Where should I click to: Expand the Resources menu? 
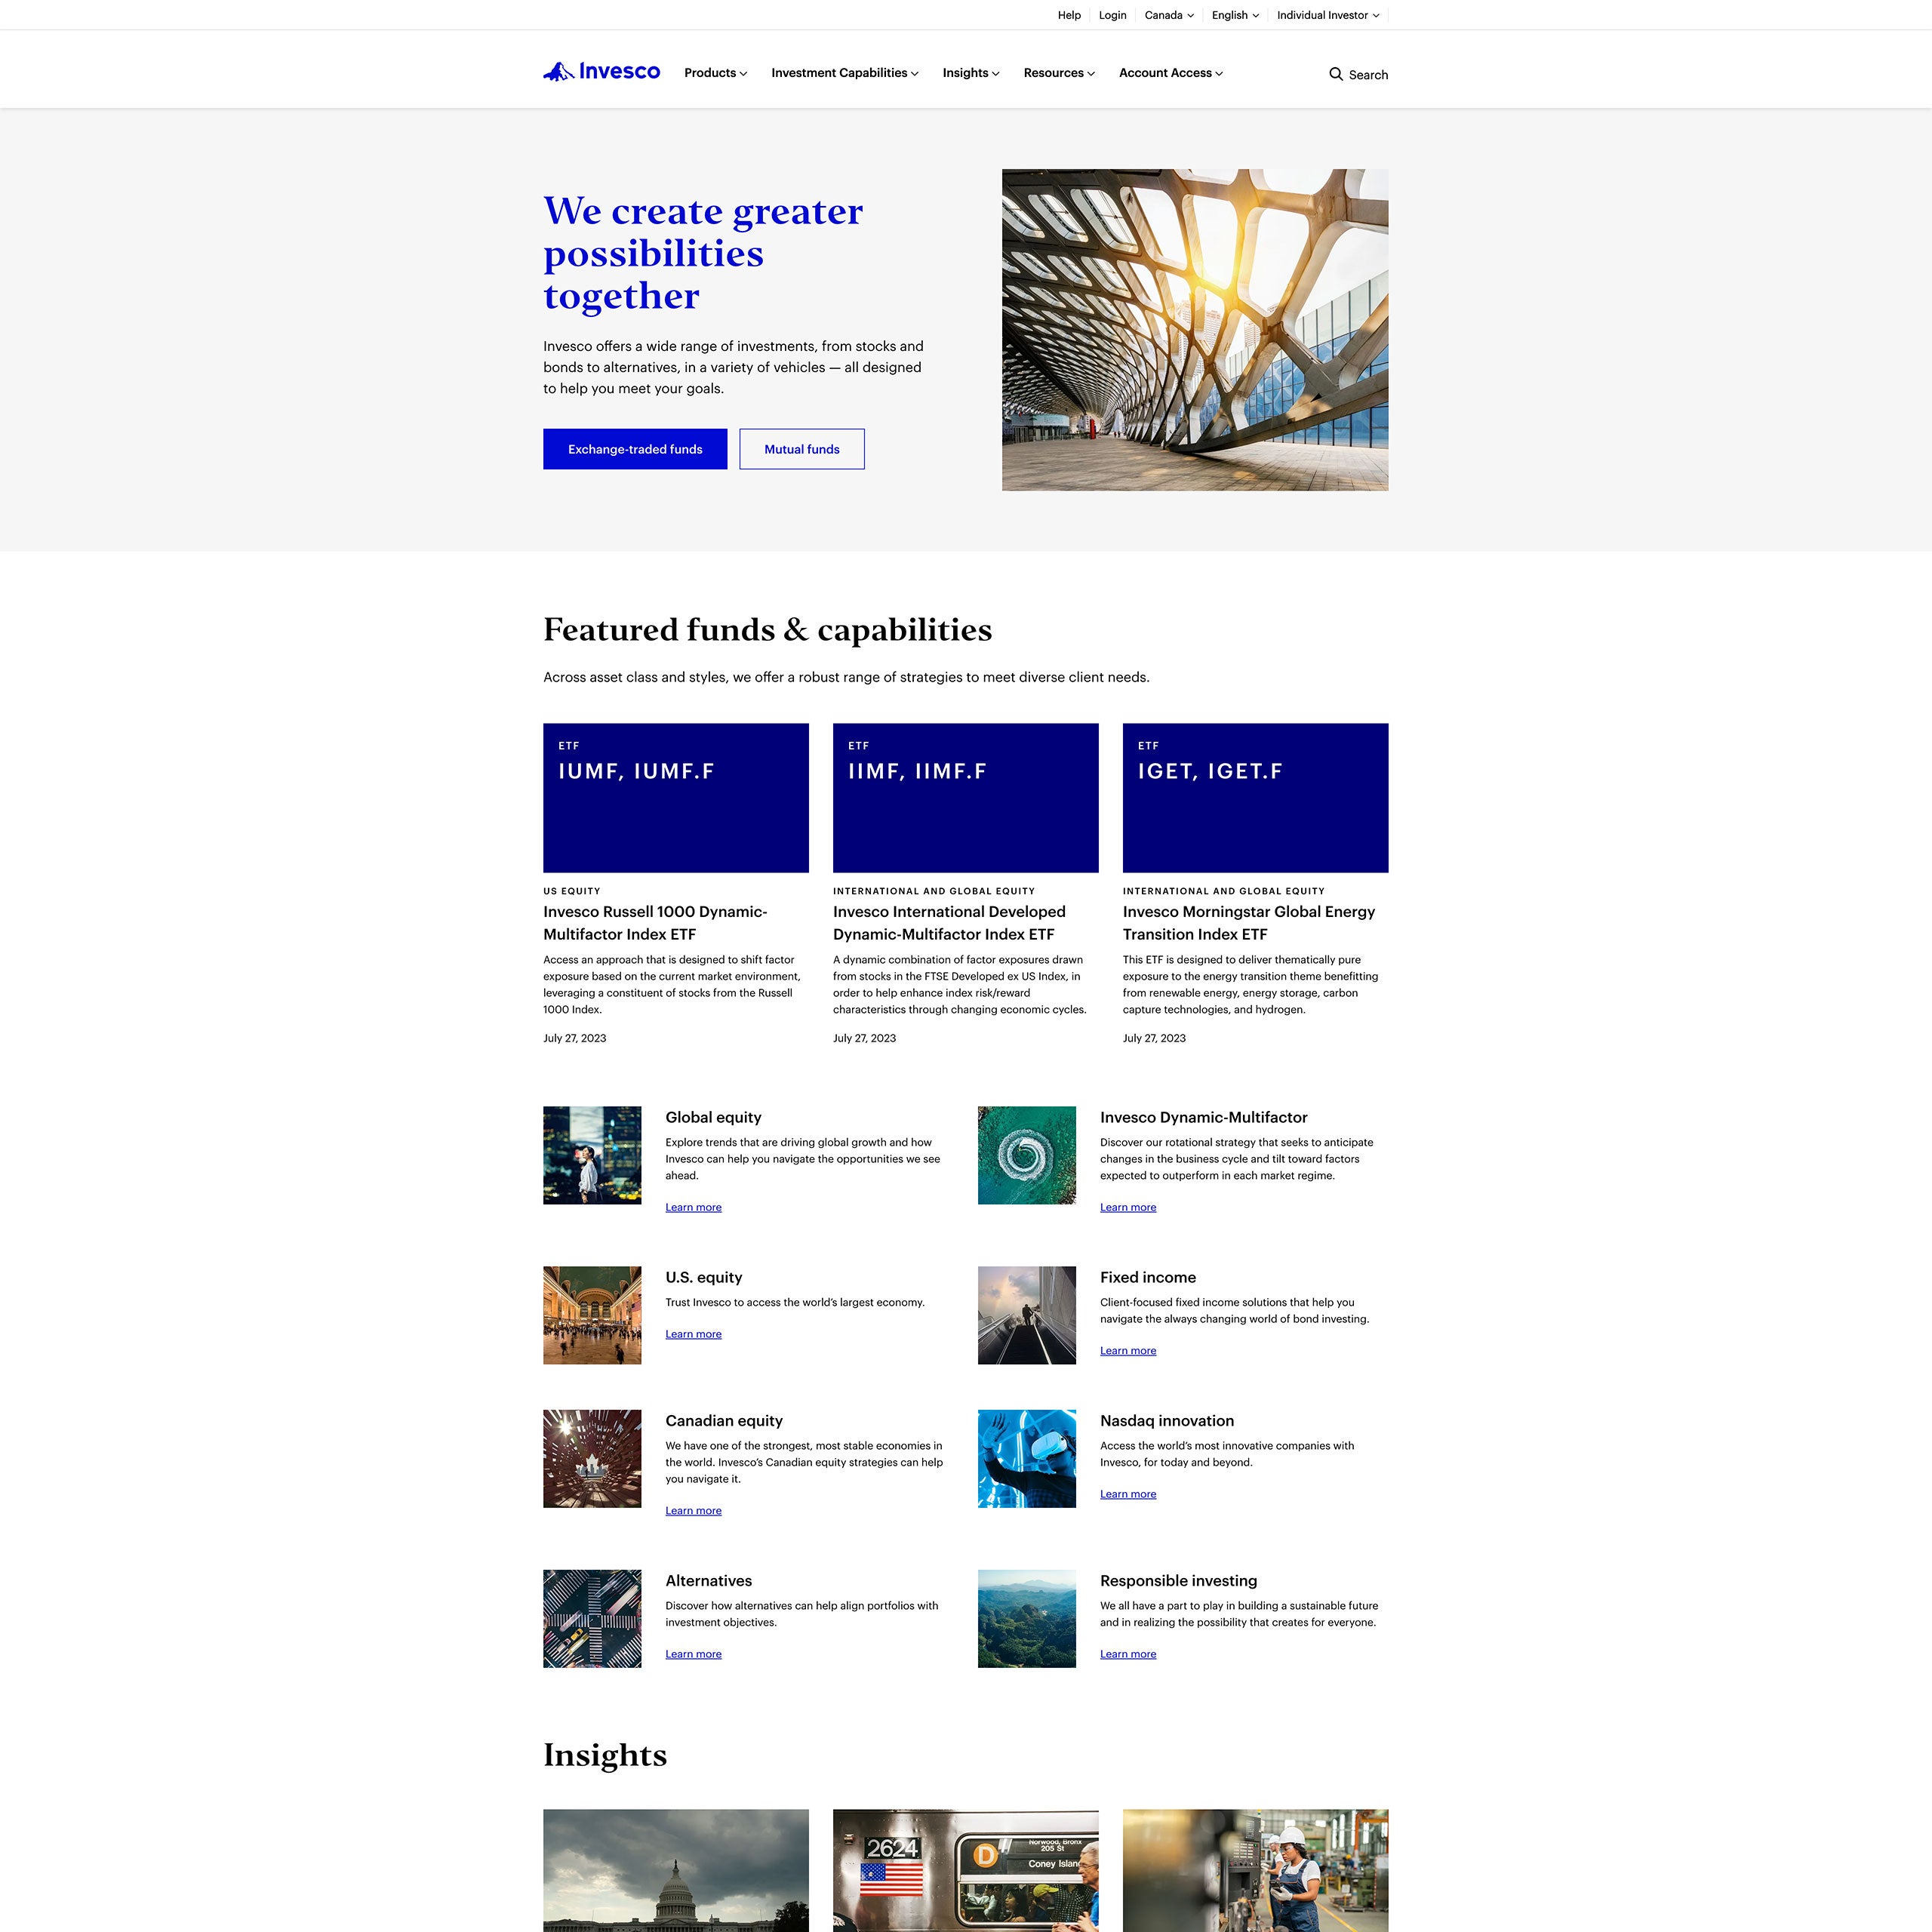(x=1058, y=73)
